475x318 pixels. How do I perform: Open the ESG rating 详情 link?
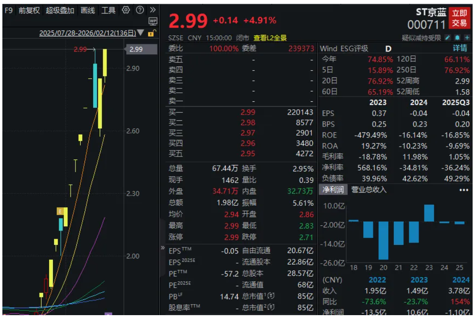coord(460,48)
